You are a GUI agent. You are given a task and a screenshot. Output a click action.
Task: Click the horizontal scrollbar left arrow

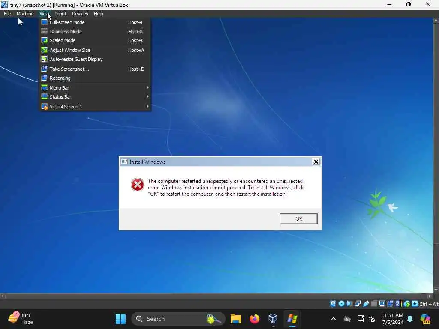coord(3,296)
